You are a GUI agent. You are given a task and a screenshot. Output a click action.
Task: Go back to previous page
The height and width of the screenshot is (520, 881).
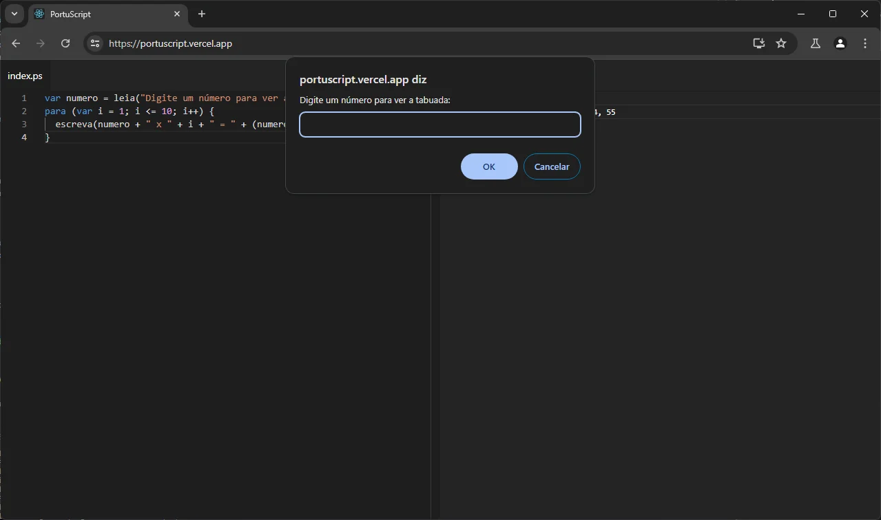click(16, 43)
